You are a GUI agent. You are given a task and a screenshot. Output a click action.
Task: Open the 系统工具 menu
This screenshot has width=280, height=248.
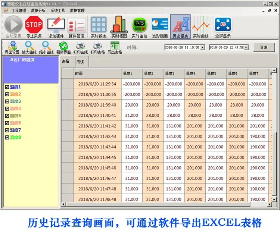[57, 10]
